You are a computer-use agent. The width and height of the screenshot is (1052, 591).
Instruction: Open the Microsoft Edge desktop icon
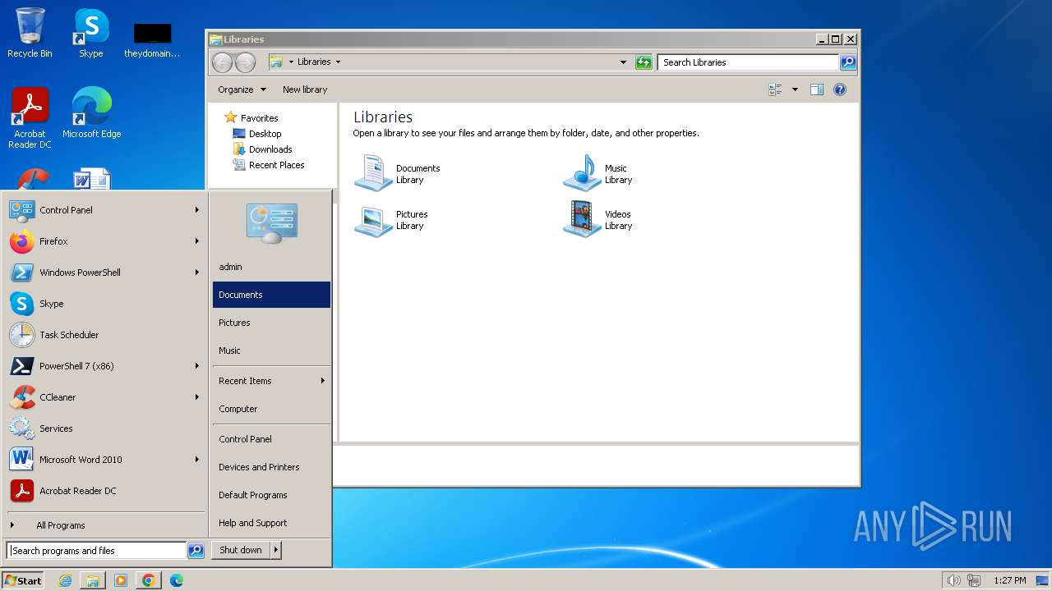[91, 112]
